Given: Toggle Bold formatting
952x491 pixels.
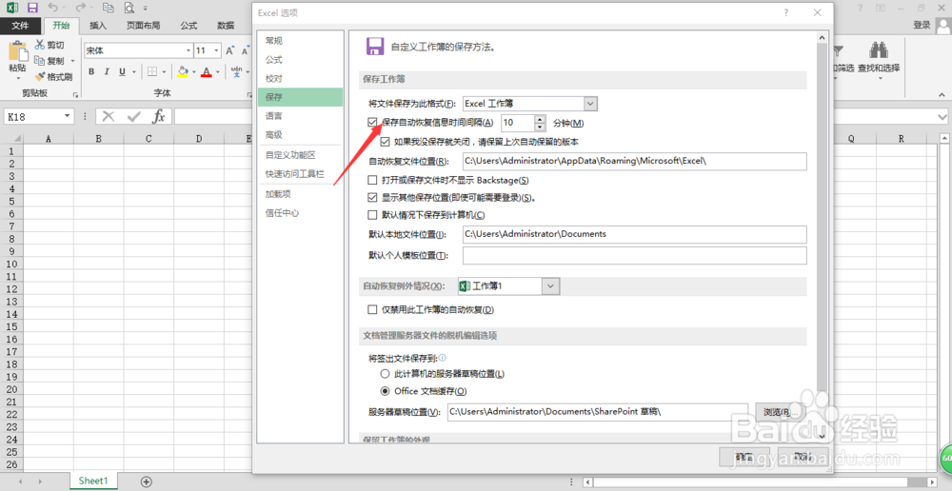Looking at the screenshot, I should point(91,71).
